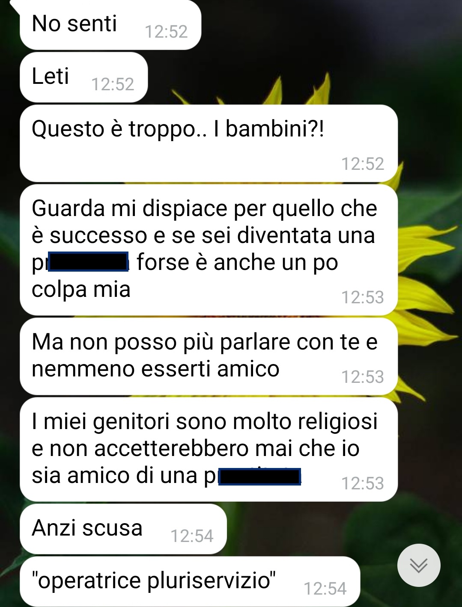Image resolution: width=462 pixels, height=607 pixels.
Task: Select message starting "Guarda mi dispiace"
Action: [x=209, y=250]
